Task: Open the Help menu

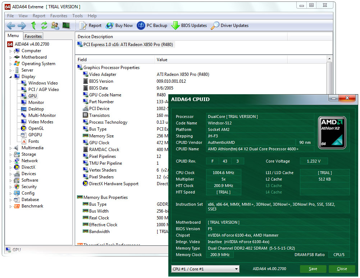Action: click(x=92, y=15)
